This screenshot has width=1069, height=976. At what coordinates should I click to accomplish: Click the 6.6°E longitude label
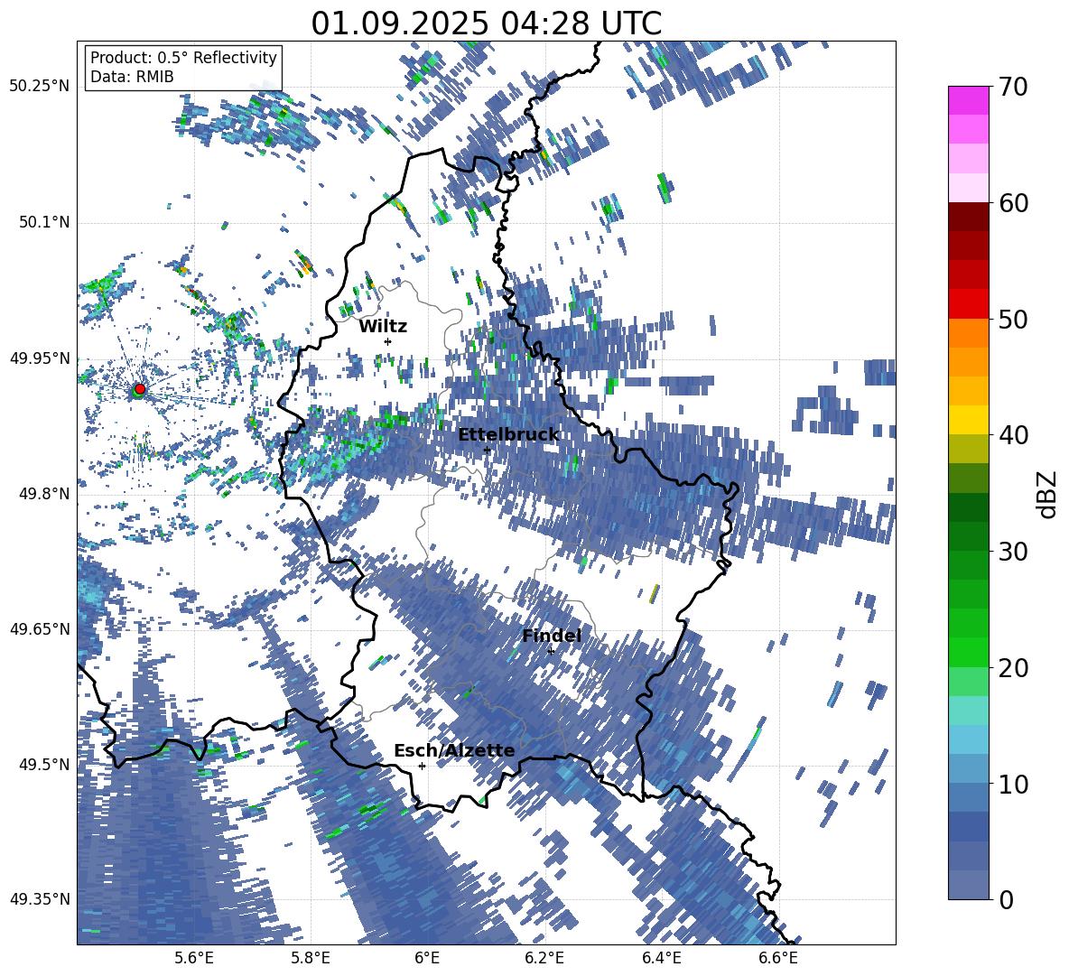tap(778, 958)
